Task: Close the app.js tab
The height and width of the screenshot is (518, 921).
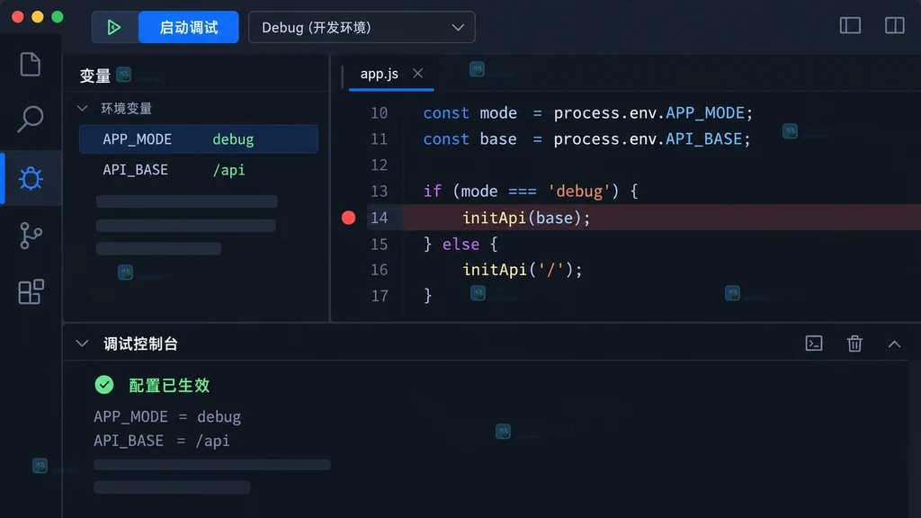Action: 417,74
